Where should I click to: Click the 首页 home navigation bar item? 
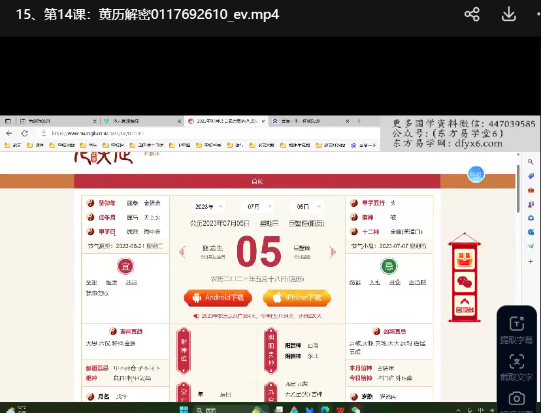click(257, 181)
